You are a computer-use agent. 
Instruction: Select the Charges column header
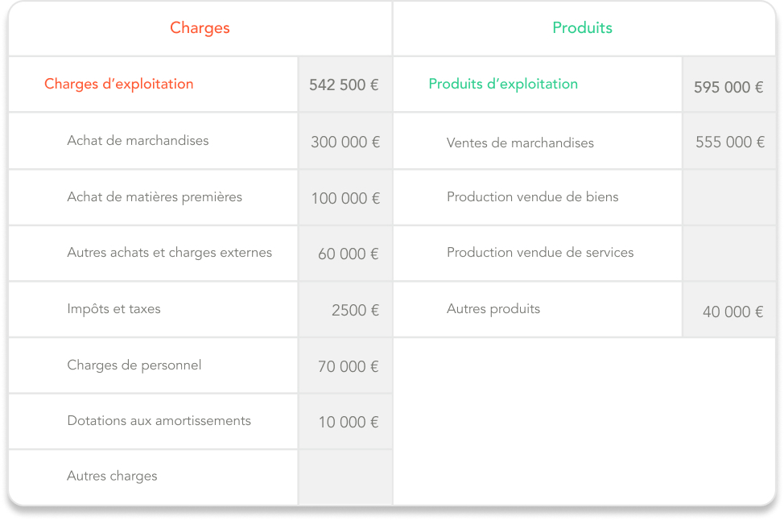coord(200,28)
